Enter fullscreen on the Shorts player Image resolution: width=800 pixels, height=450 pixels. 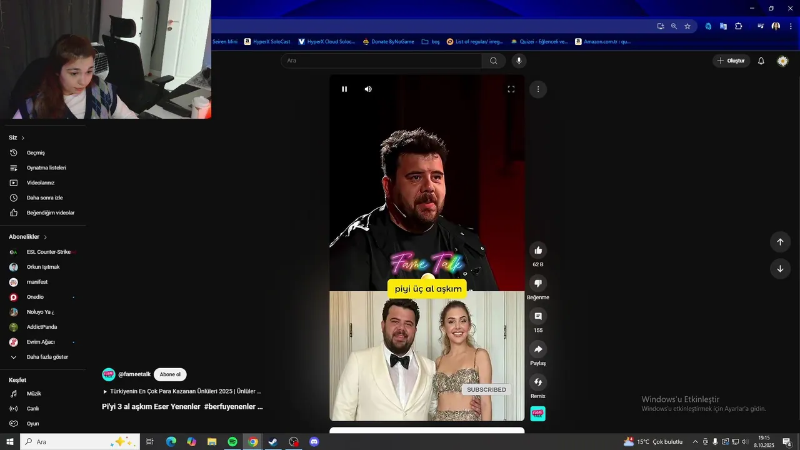pyautogui.click(x=511, y=89)
